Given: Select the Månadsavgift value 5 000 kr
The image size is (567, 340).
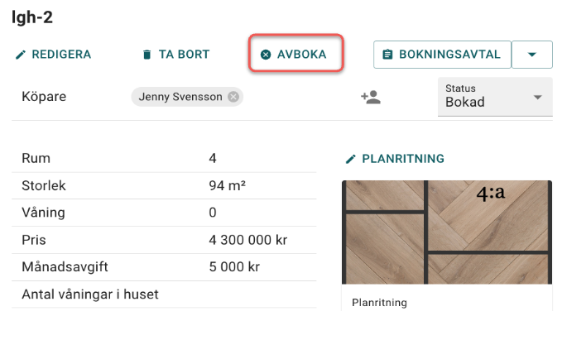Looking at the screenshot, I should click(x=235, y=267).
